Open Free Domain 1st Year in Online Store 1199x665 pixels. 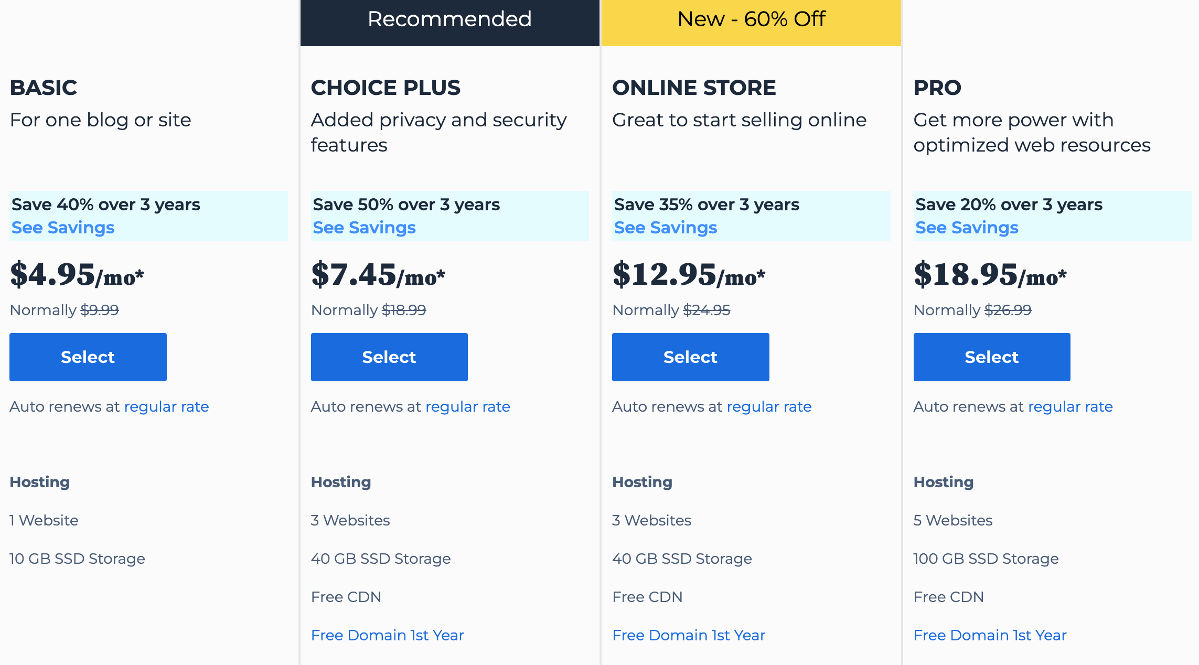pyautogui.click(x=689, y=636)
